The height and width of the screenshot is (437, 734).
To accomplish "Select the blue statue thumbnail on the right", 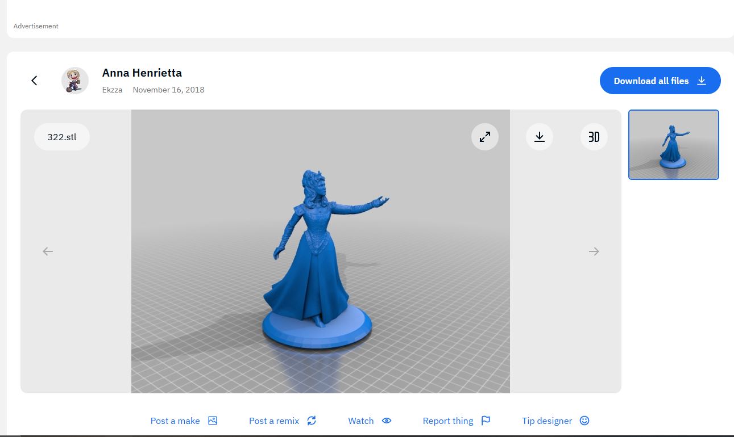I will pos(673,145).
